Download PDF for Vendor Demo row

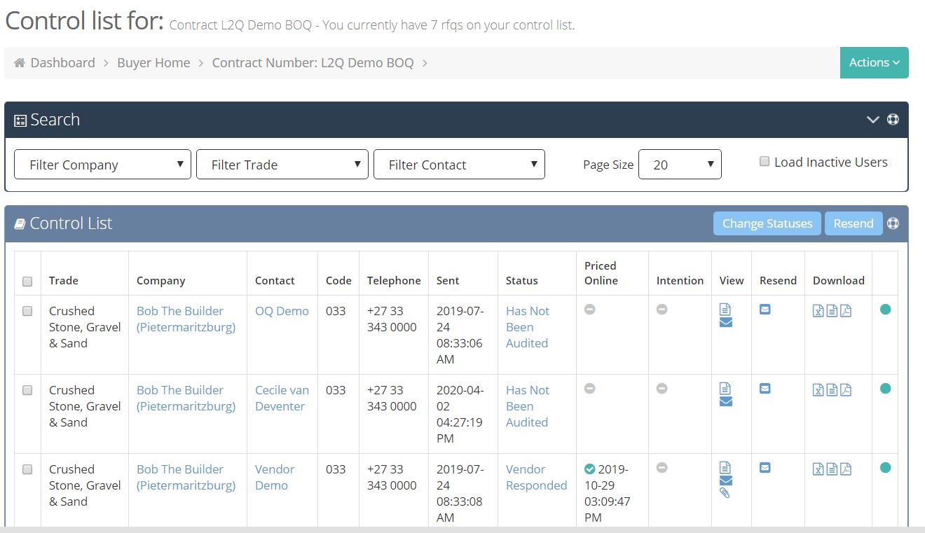(846, 469)
